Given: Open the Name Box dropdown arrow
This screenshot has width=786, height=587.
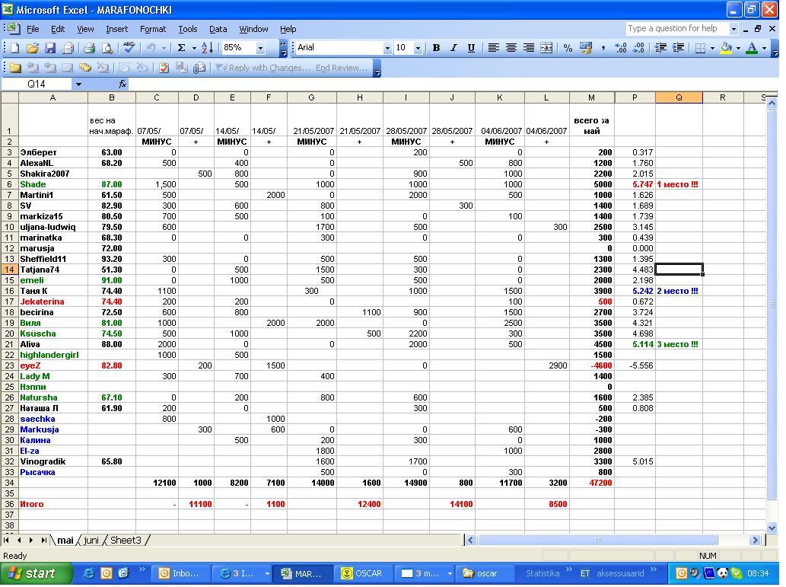Looking at the screenshot, I should (78, 85).
